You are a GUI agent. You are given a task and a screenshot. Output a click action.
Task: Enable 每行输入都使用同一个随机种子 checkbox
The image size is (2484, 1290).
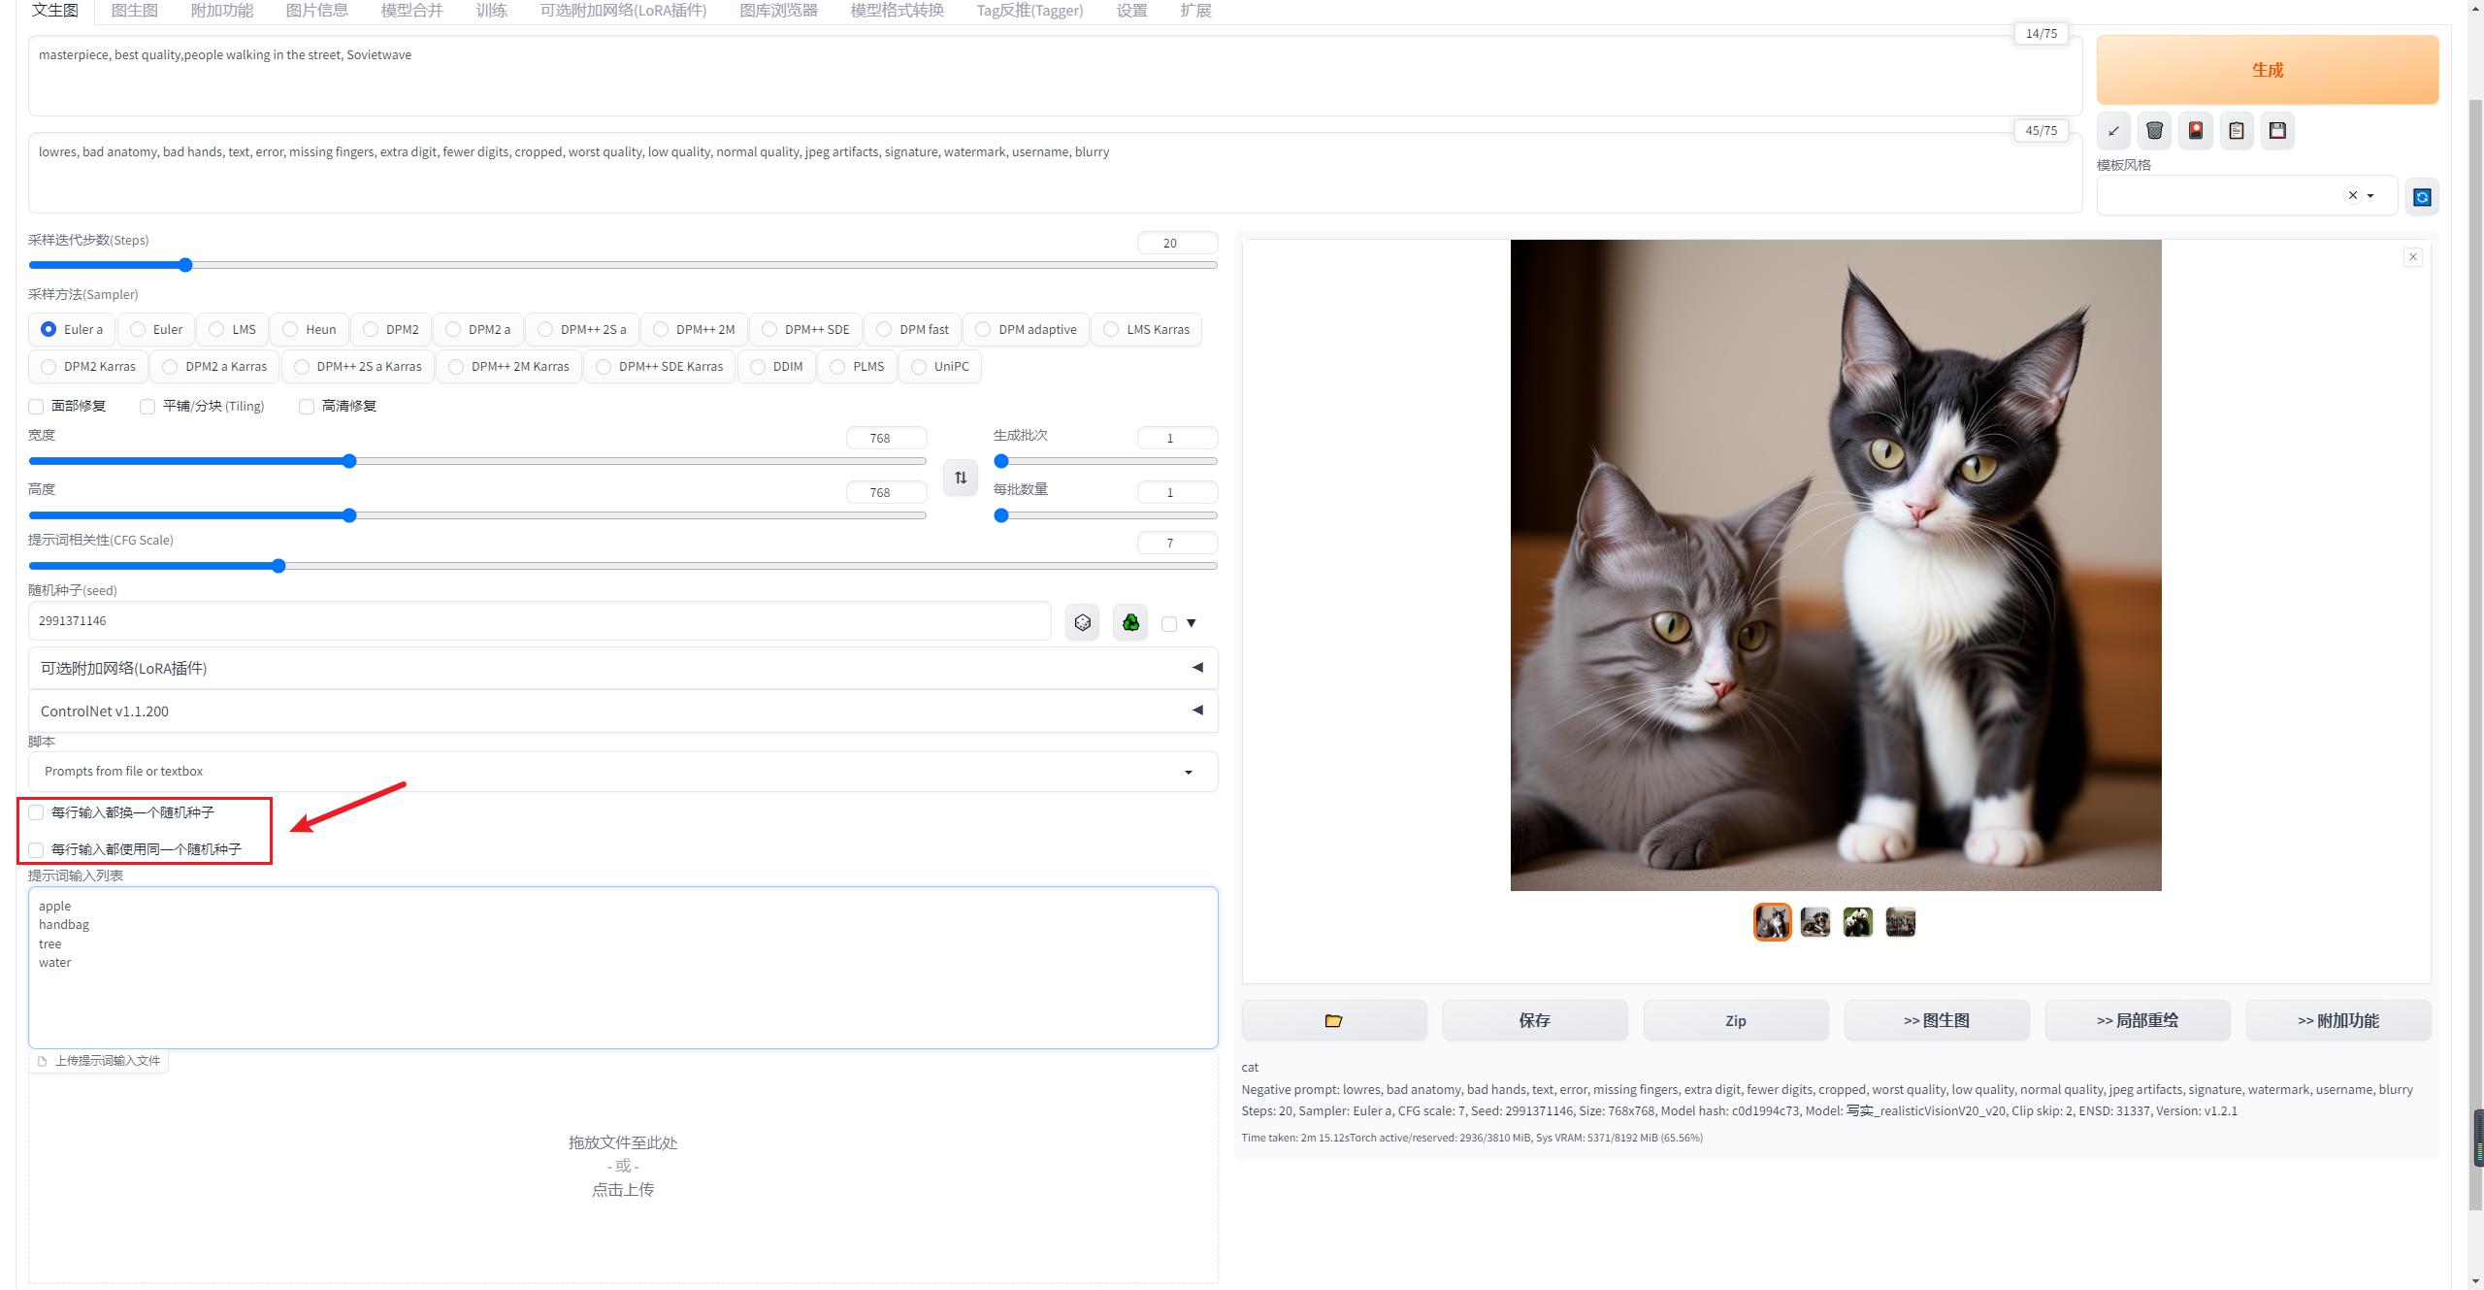pos(36,849)
